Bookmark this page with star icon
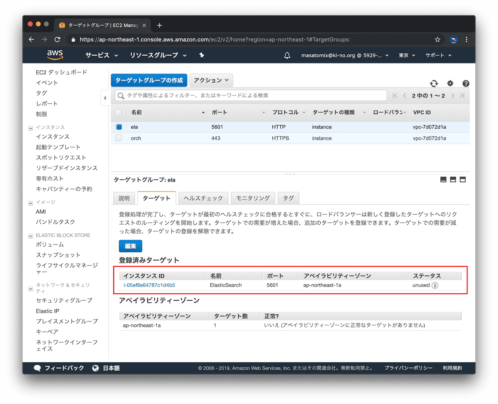This screenshot has width=498, height=404. click(x=438, y=39)
